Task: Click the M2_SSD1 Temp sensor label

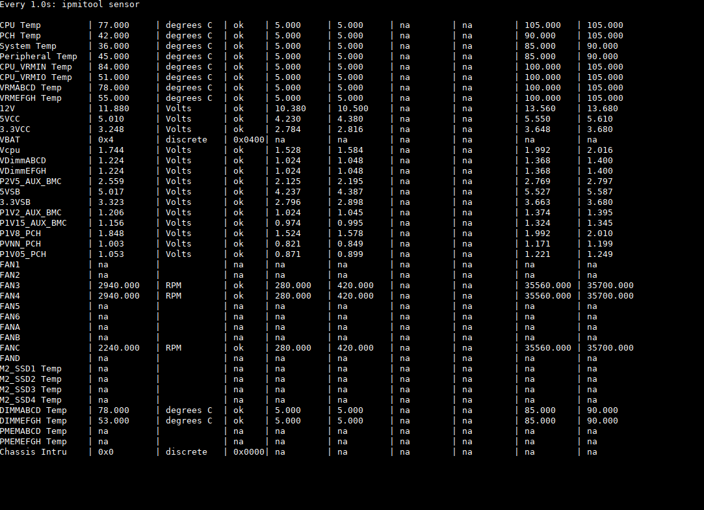Action: pos(31,369)
